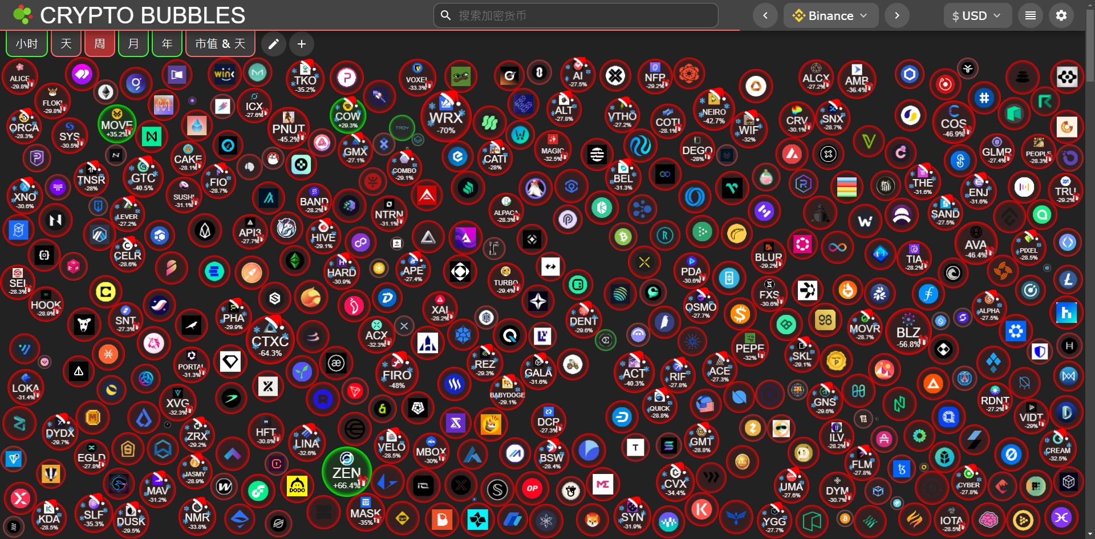Screen dimensions: 1095x539
Task: Switch to the 年 (year) tab
Action: coord(167,43)
